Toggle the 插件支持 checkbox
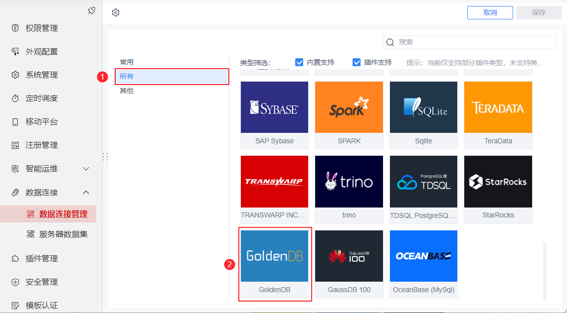This screenshot has height=313, width=567. click(x=357, y=63)
